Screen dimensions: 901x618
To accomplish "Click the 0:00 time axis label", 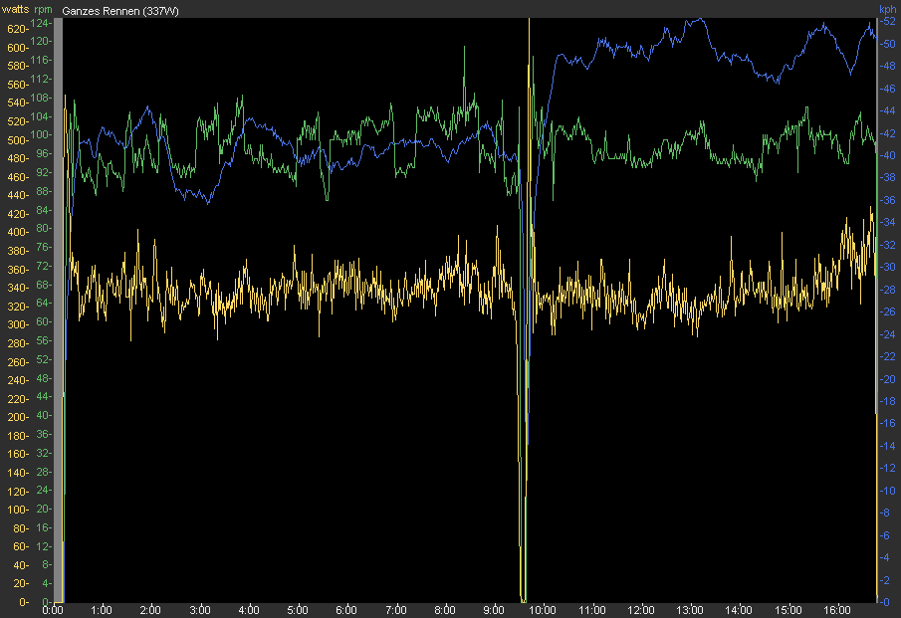I will coord(54,610).
